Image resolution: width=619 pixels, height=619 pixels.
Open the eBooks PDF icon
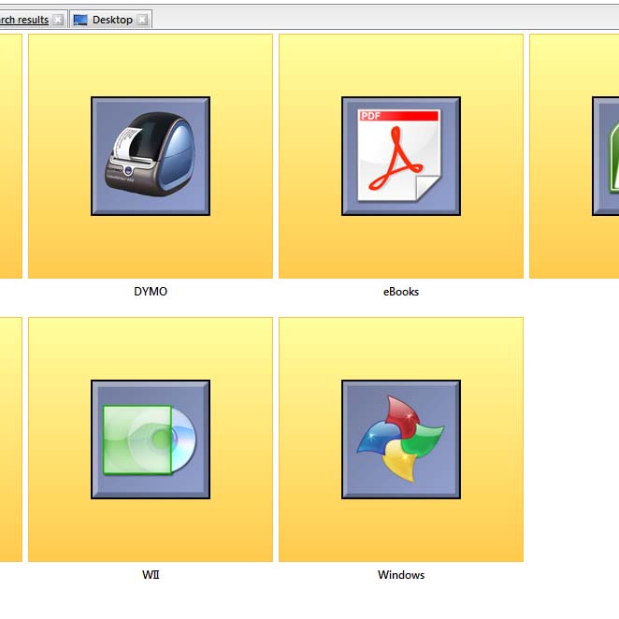401,156
